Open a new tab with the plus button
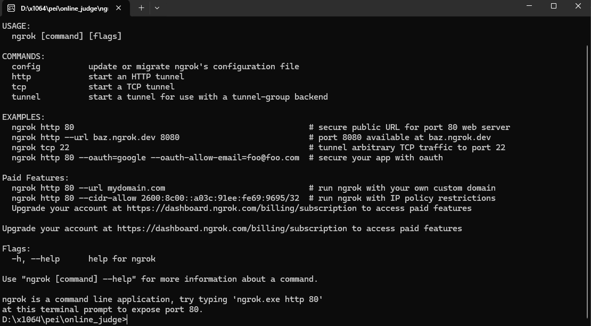The image size is (591, 326). [x=141, y=8]
